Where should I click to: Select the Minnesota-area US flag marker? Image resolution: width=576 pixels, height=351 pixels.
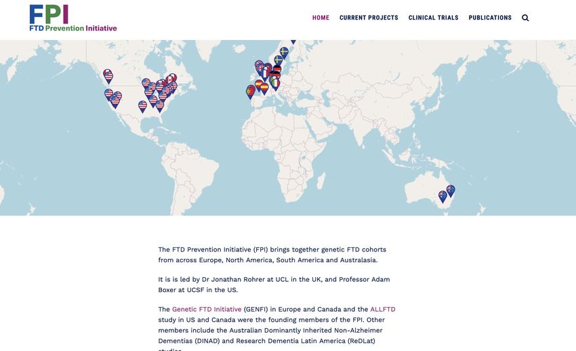coord(146,84)
